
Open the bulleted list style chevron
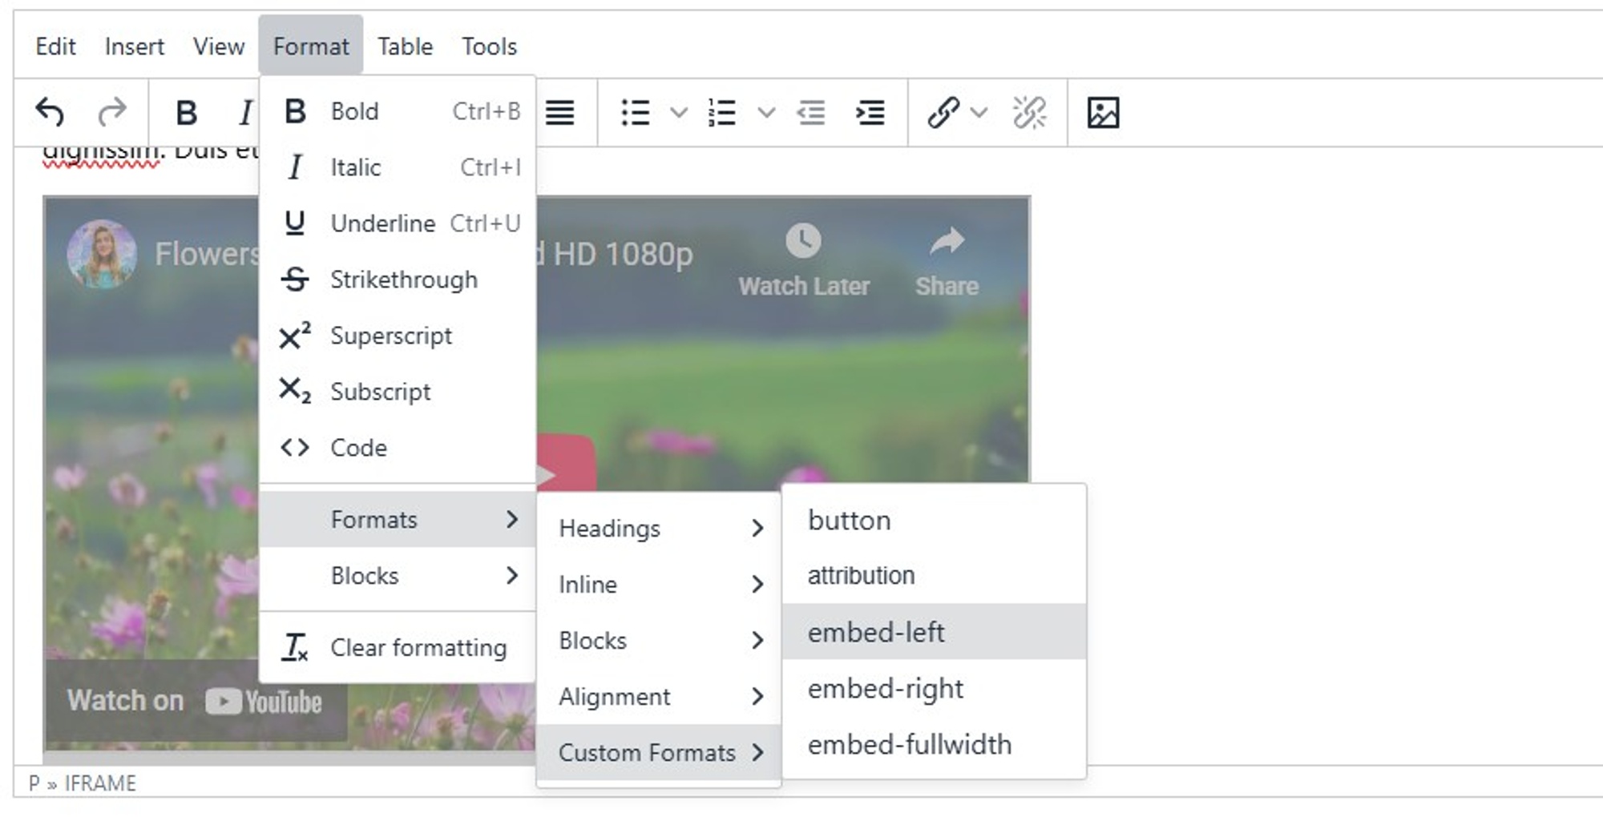pyautogui.click(x=677, y=113)
